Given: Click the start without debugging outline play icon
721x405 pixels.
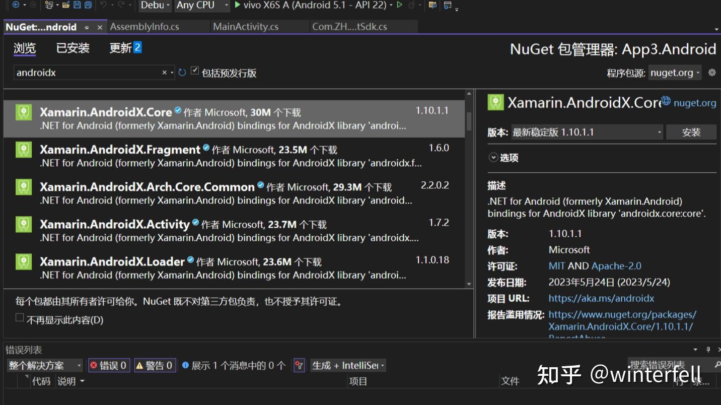Looking at the screenshot, I should tap(400, 5).
